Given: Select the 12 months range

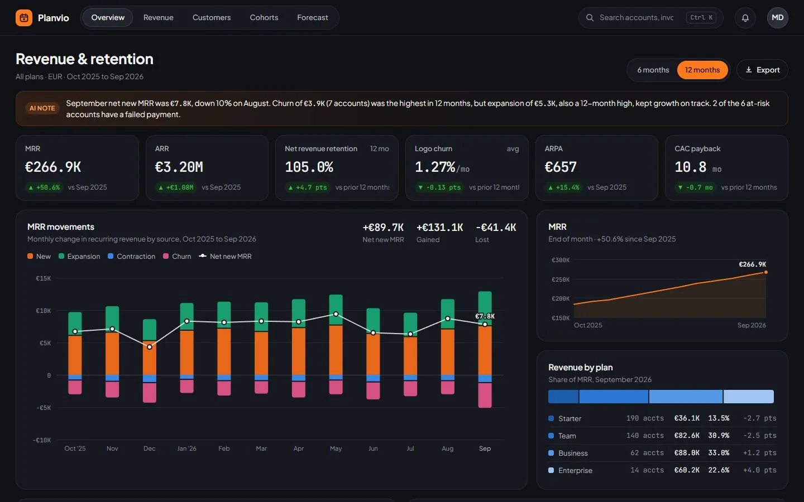Looking at the screenshot, I should click(702, 70).
